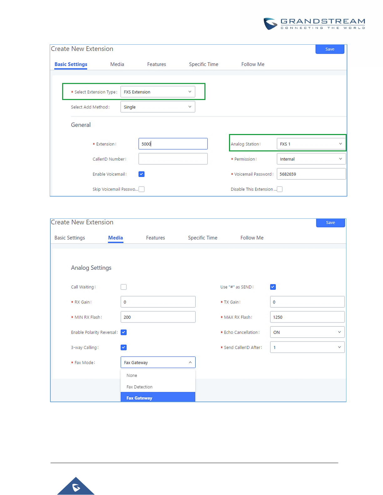The image size is (383, 495).
Task: Toggle the 3-way Calling checkbox
Action: [x=124, y=347]
